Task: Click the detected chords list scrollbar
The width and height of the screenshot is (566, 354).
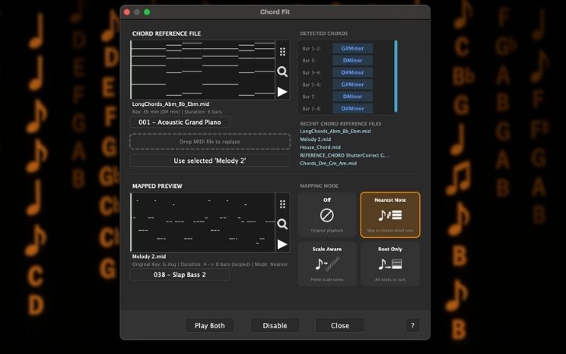Action: point(396,76)
